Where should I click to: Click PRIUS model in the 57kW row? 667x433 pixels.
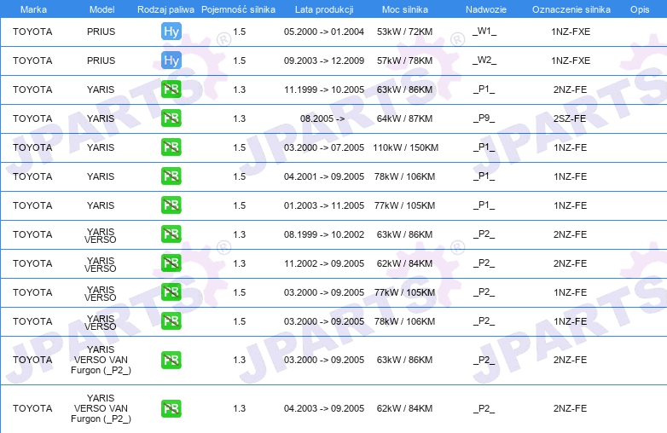tap(101, 61)
